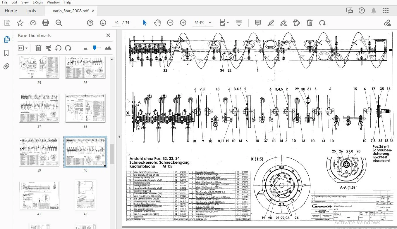This screenshot has width=397, height=229.
Task: Click the thumbnails scrollbar up arrow
Action: click(x=112, y=59)
